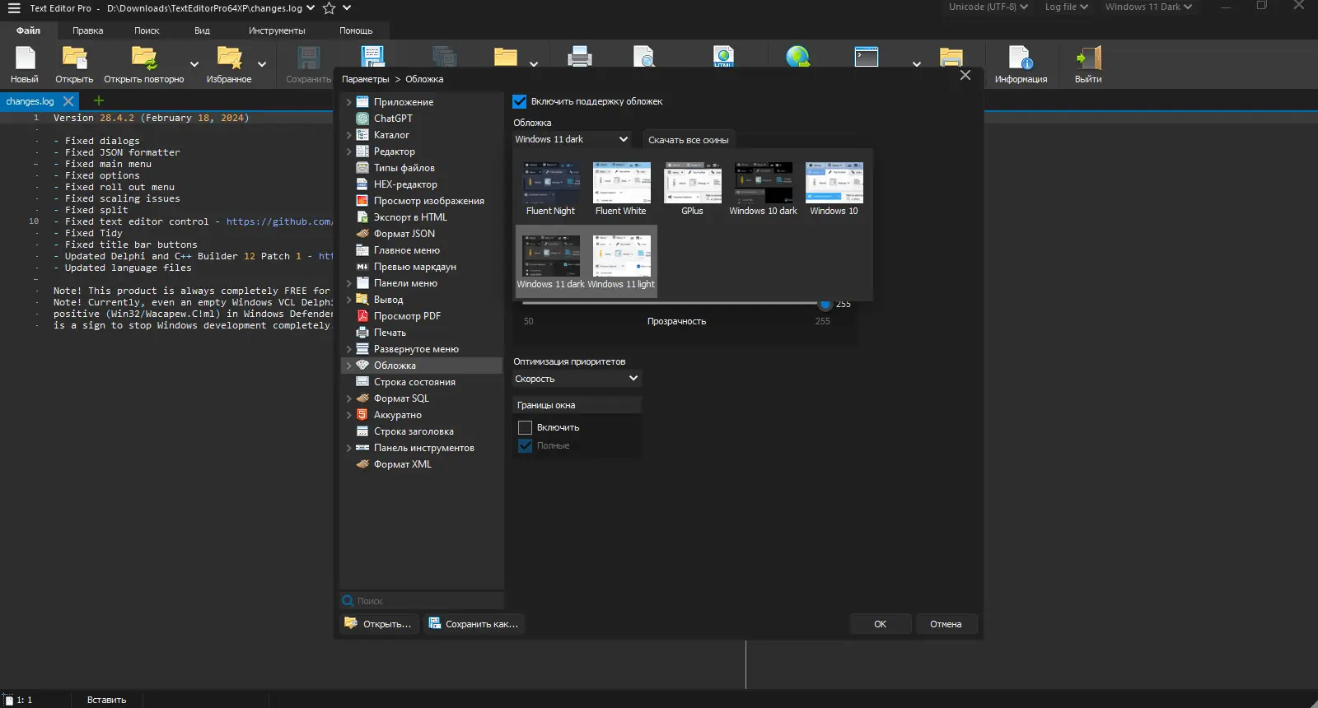The height and width of the screenshot is (708, 1318).
Task: Close the changes.log tab with its X
Action: 68,101
